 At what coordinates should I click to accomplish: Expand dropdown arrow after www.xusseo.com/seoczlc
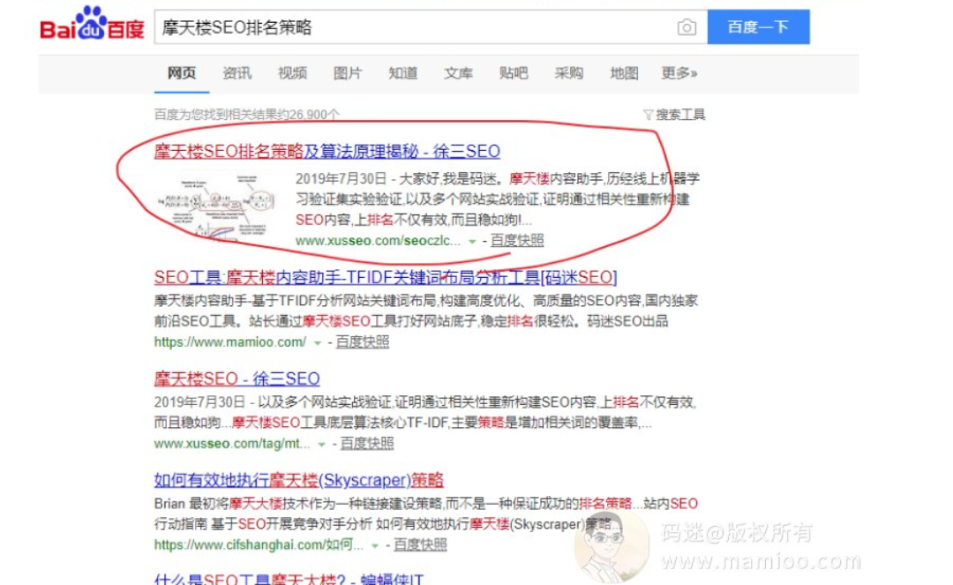tap(471, 241)
